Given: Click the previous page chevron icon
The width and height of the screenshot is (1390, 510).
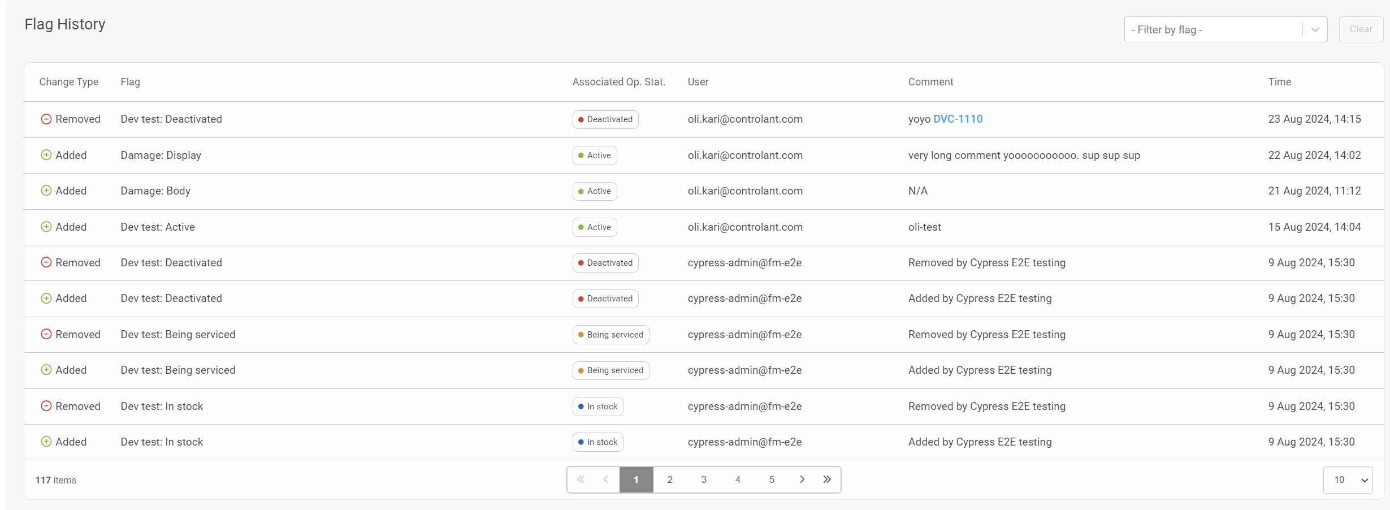Looking at the screenshot, I should tap(606, 479).
